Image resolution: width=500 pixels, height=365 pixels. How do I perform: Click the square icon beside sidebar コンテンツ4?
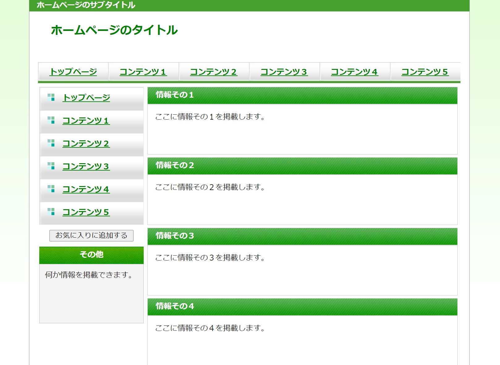tap(51, 189)
